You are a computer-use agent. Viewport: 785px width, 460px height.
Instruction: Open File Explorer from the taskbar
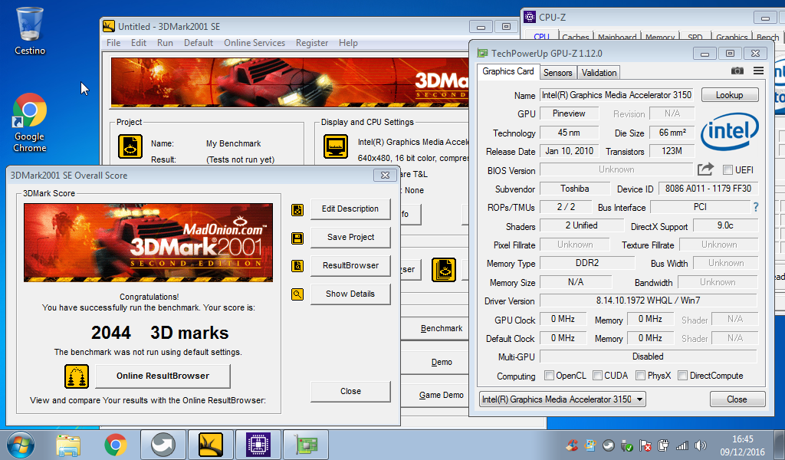pos(68,445)
